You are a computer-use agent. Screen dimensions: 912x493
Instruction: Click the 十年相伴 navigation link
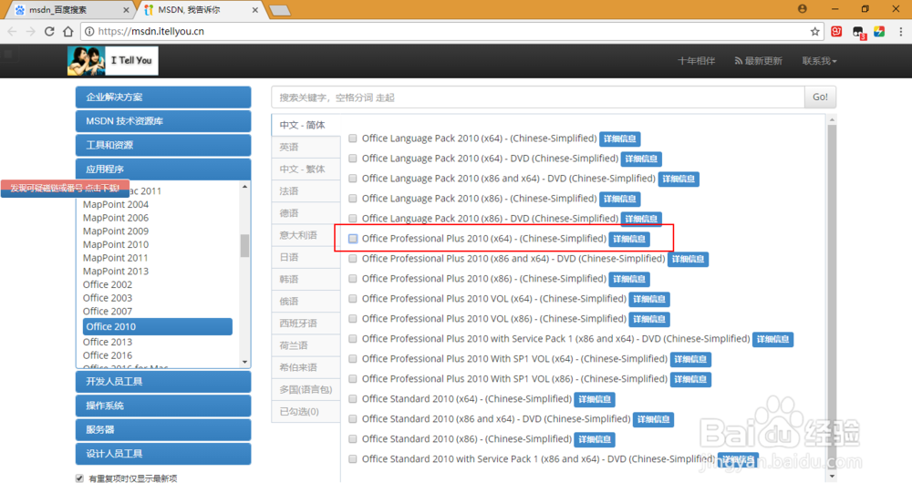coord(696,61)
